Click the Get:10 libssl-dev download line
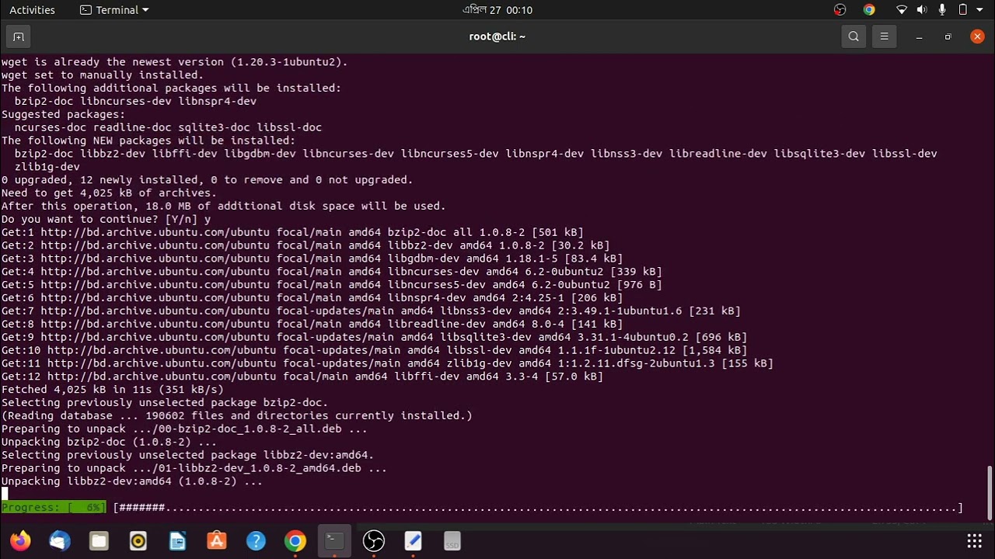Image resolution: width=995 pixels, height=559 pixels. (x=374, y=351)
